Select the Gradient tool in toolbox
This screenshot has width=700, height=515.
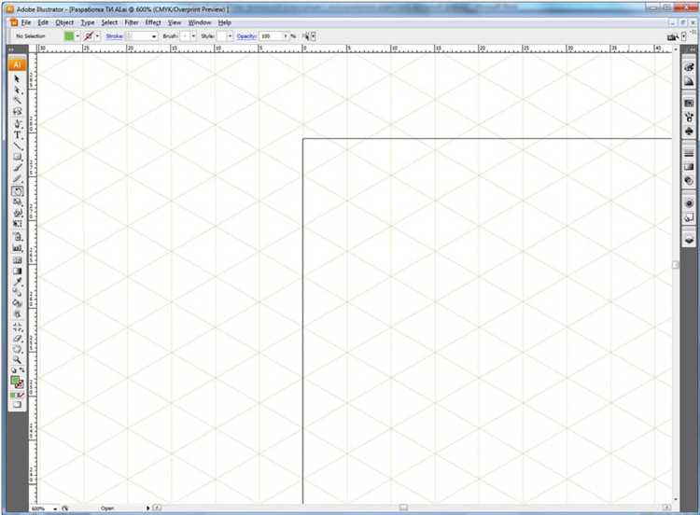[x=17, y=271]
